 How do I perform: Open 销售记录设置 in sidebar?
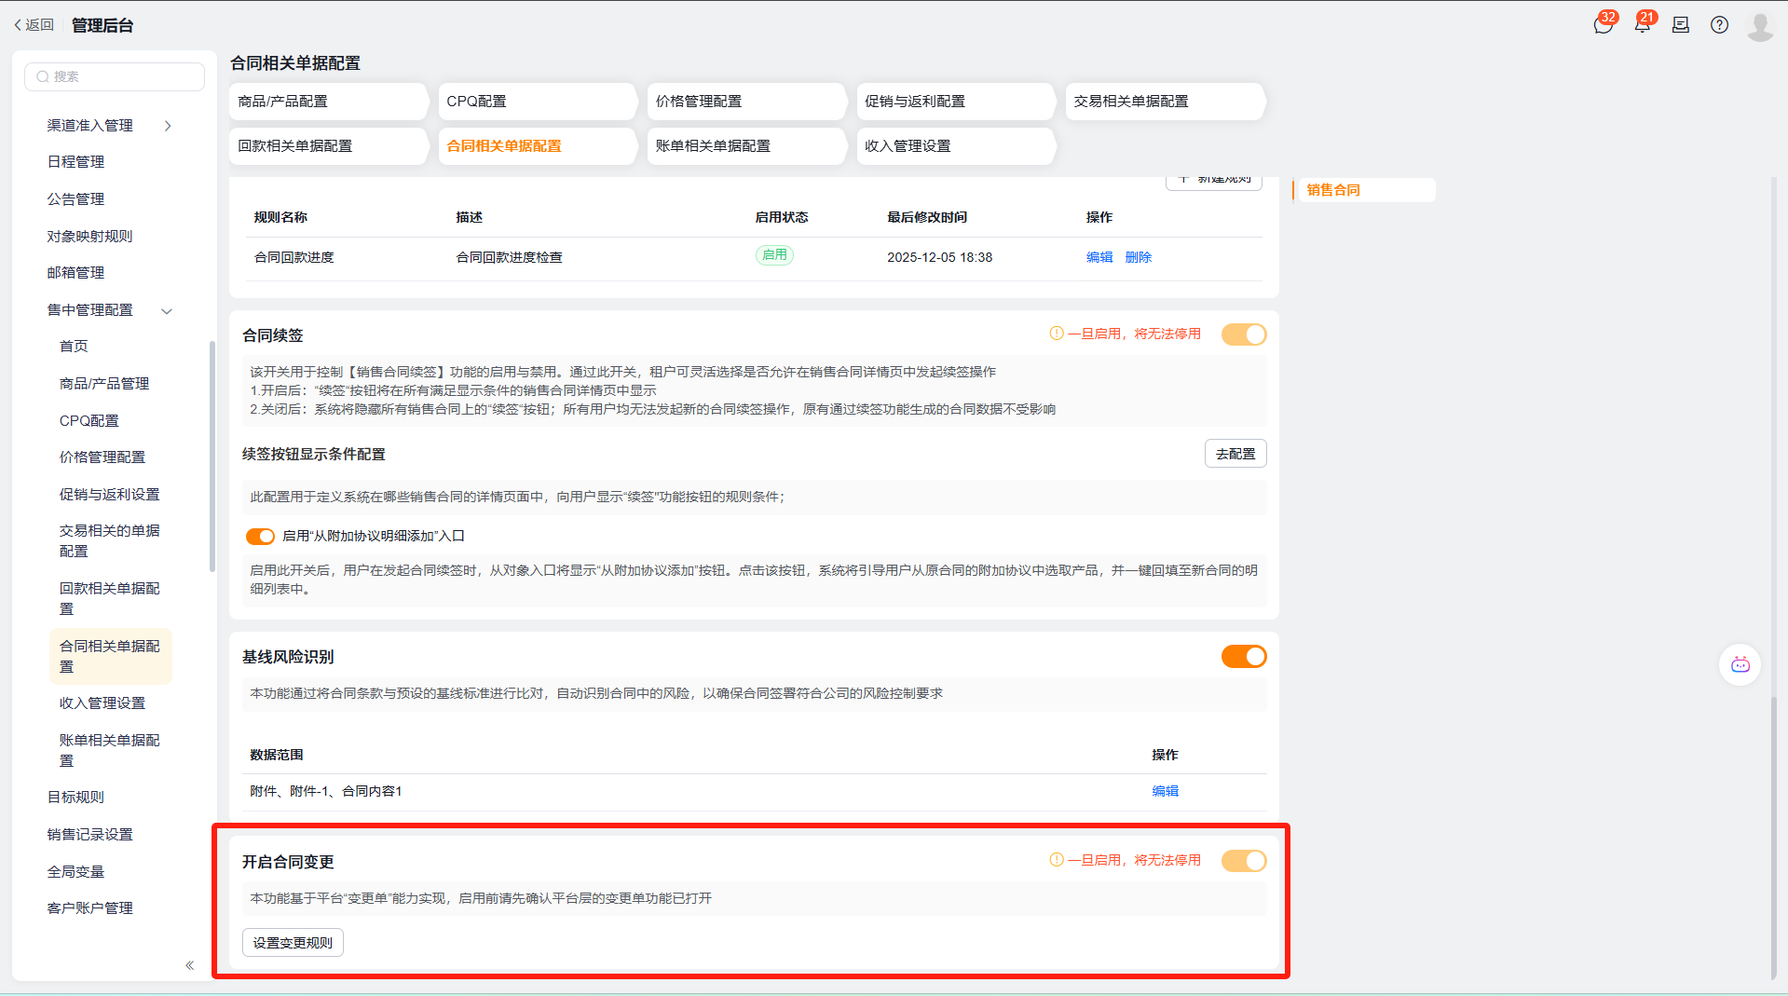tap(89, 835)
